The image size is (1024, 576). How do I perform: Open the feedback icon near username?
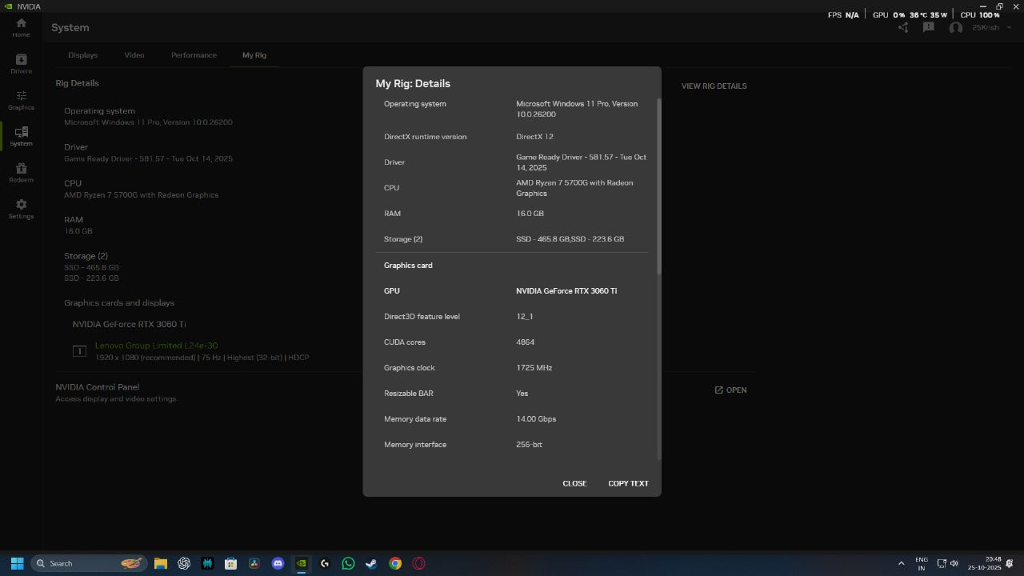pos(928,27)
